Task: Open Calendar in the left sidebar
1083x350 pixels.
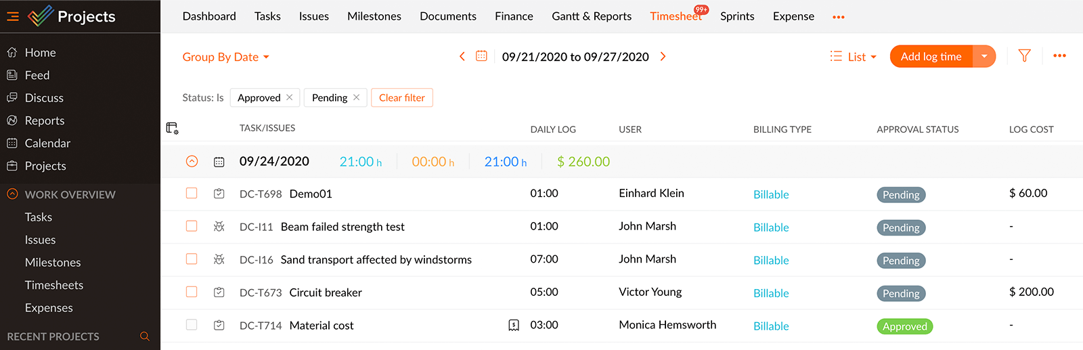Action: pyautogui.click(x=47, y=143)
